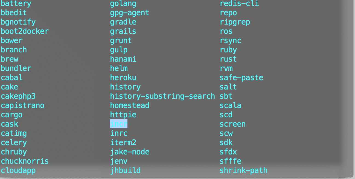Click the jake-node text
Screen dimensions: 355x179
(130, 152)
